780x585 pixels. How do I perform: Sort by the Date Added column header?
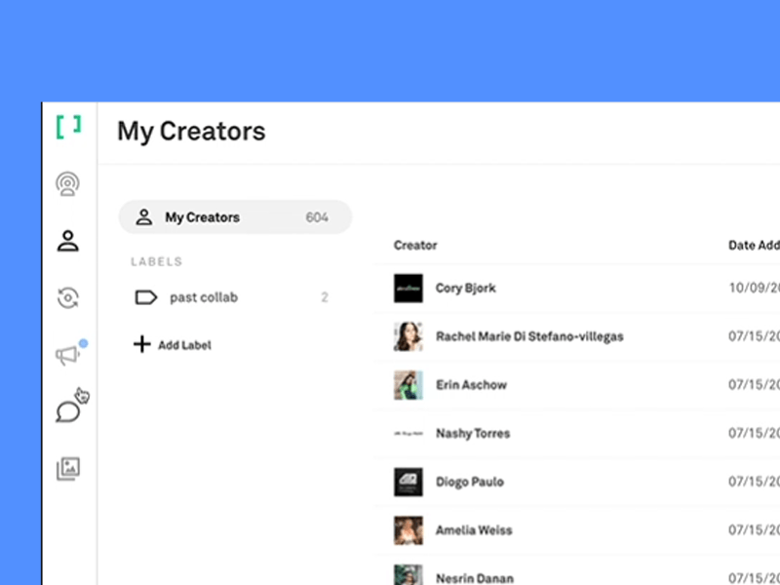(754, 246)
